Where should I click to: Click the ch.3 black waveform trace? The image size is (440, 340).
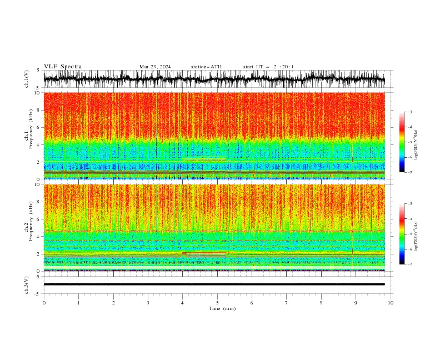(x=214, y=284)
